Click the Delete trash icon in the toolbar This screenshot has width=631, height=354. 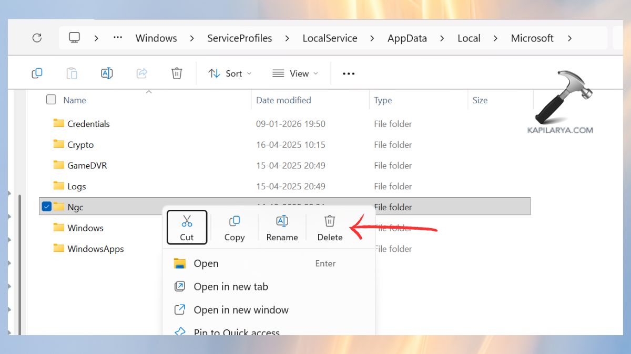pyautogui.click(x=177, y=73)
